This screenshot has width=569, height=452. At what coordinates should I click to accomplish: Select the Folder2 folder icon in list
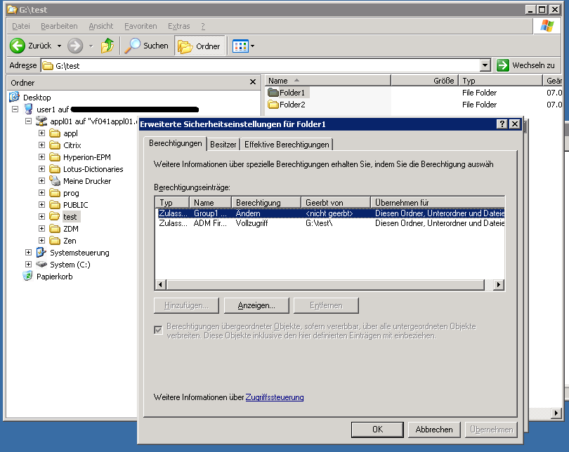click(273, 105)
